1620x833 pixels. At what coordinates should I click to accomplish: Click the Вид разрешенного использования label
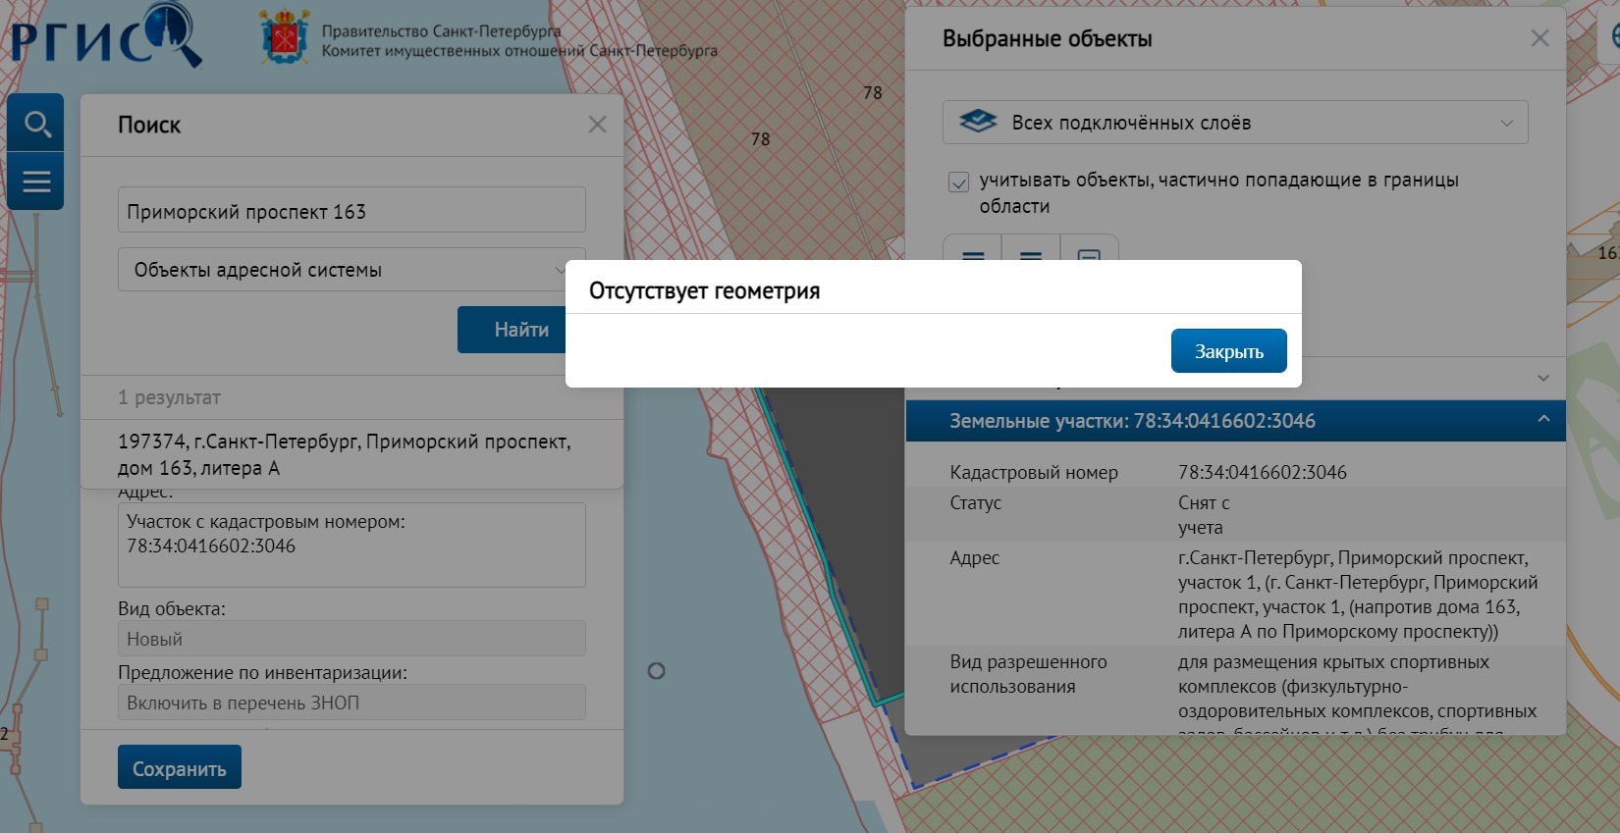[x=1028, y=674]
